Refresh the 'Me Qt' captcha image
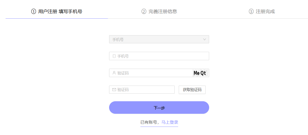 pos(200,73)
